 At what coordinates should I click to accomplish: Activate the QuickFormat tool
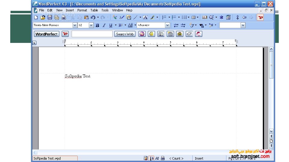click(115, 17)
